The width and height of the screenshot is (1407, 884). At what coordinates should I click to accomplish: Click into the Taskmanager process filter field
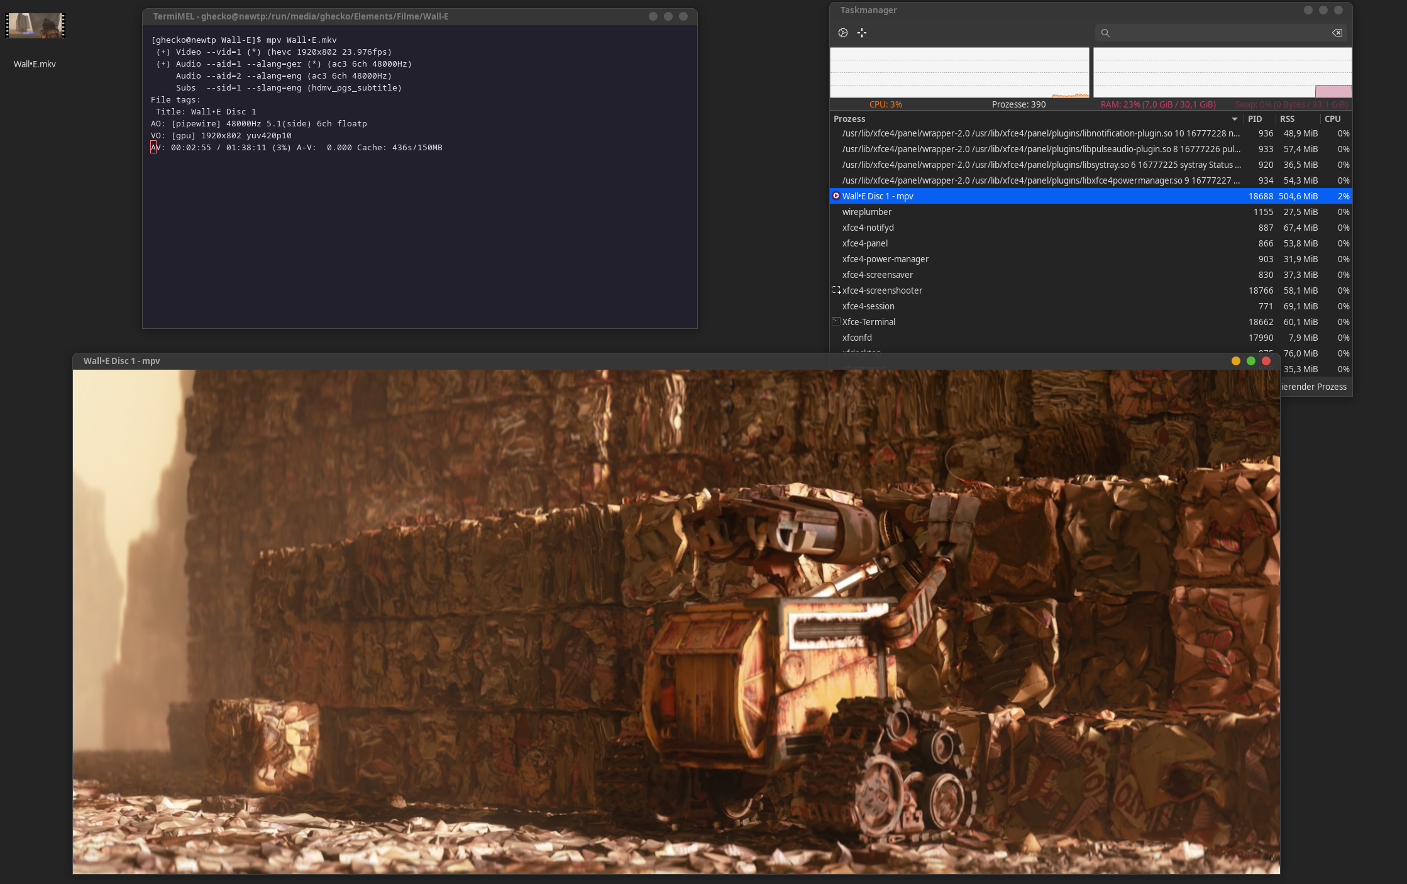tap(1221, 33)
